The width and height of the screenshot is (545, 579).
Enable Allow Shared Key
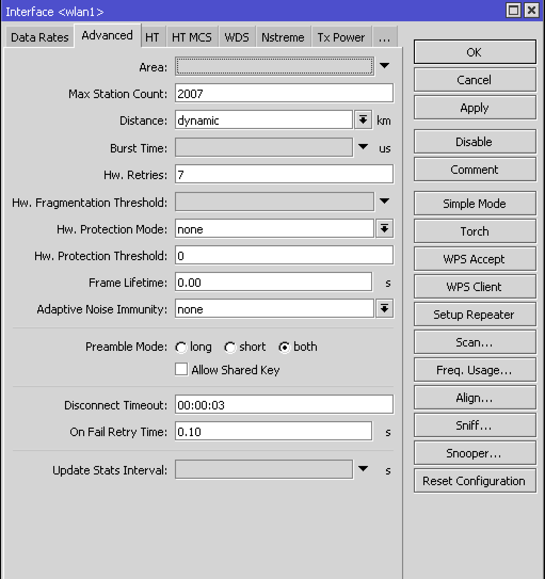coord(181,369)
